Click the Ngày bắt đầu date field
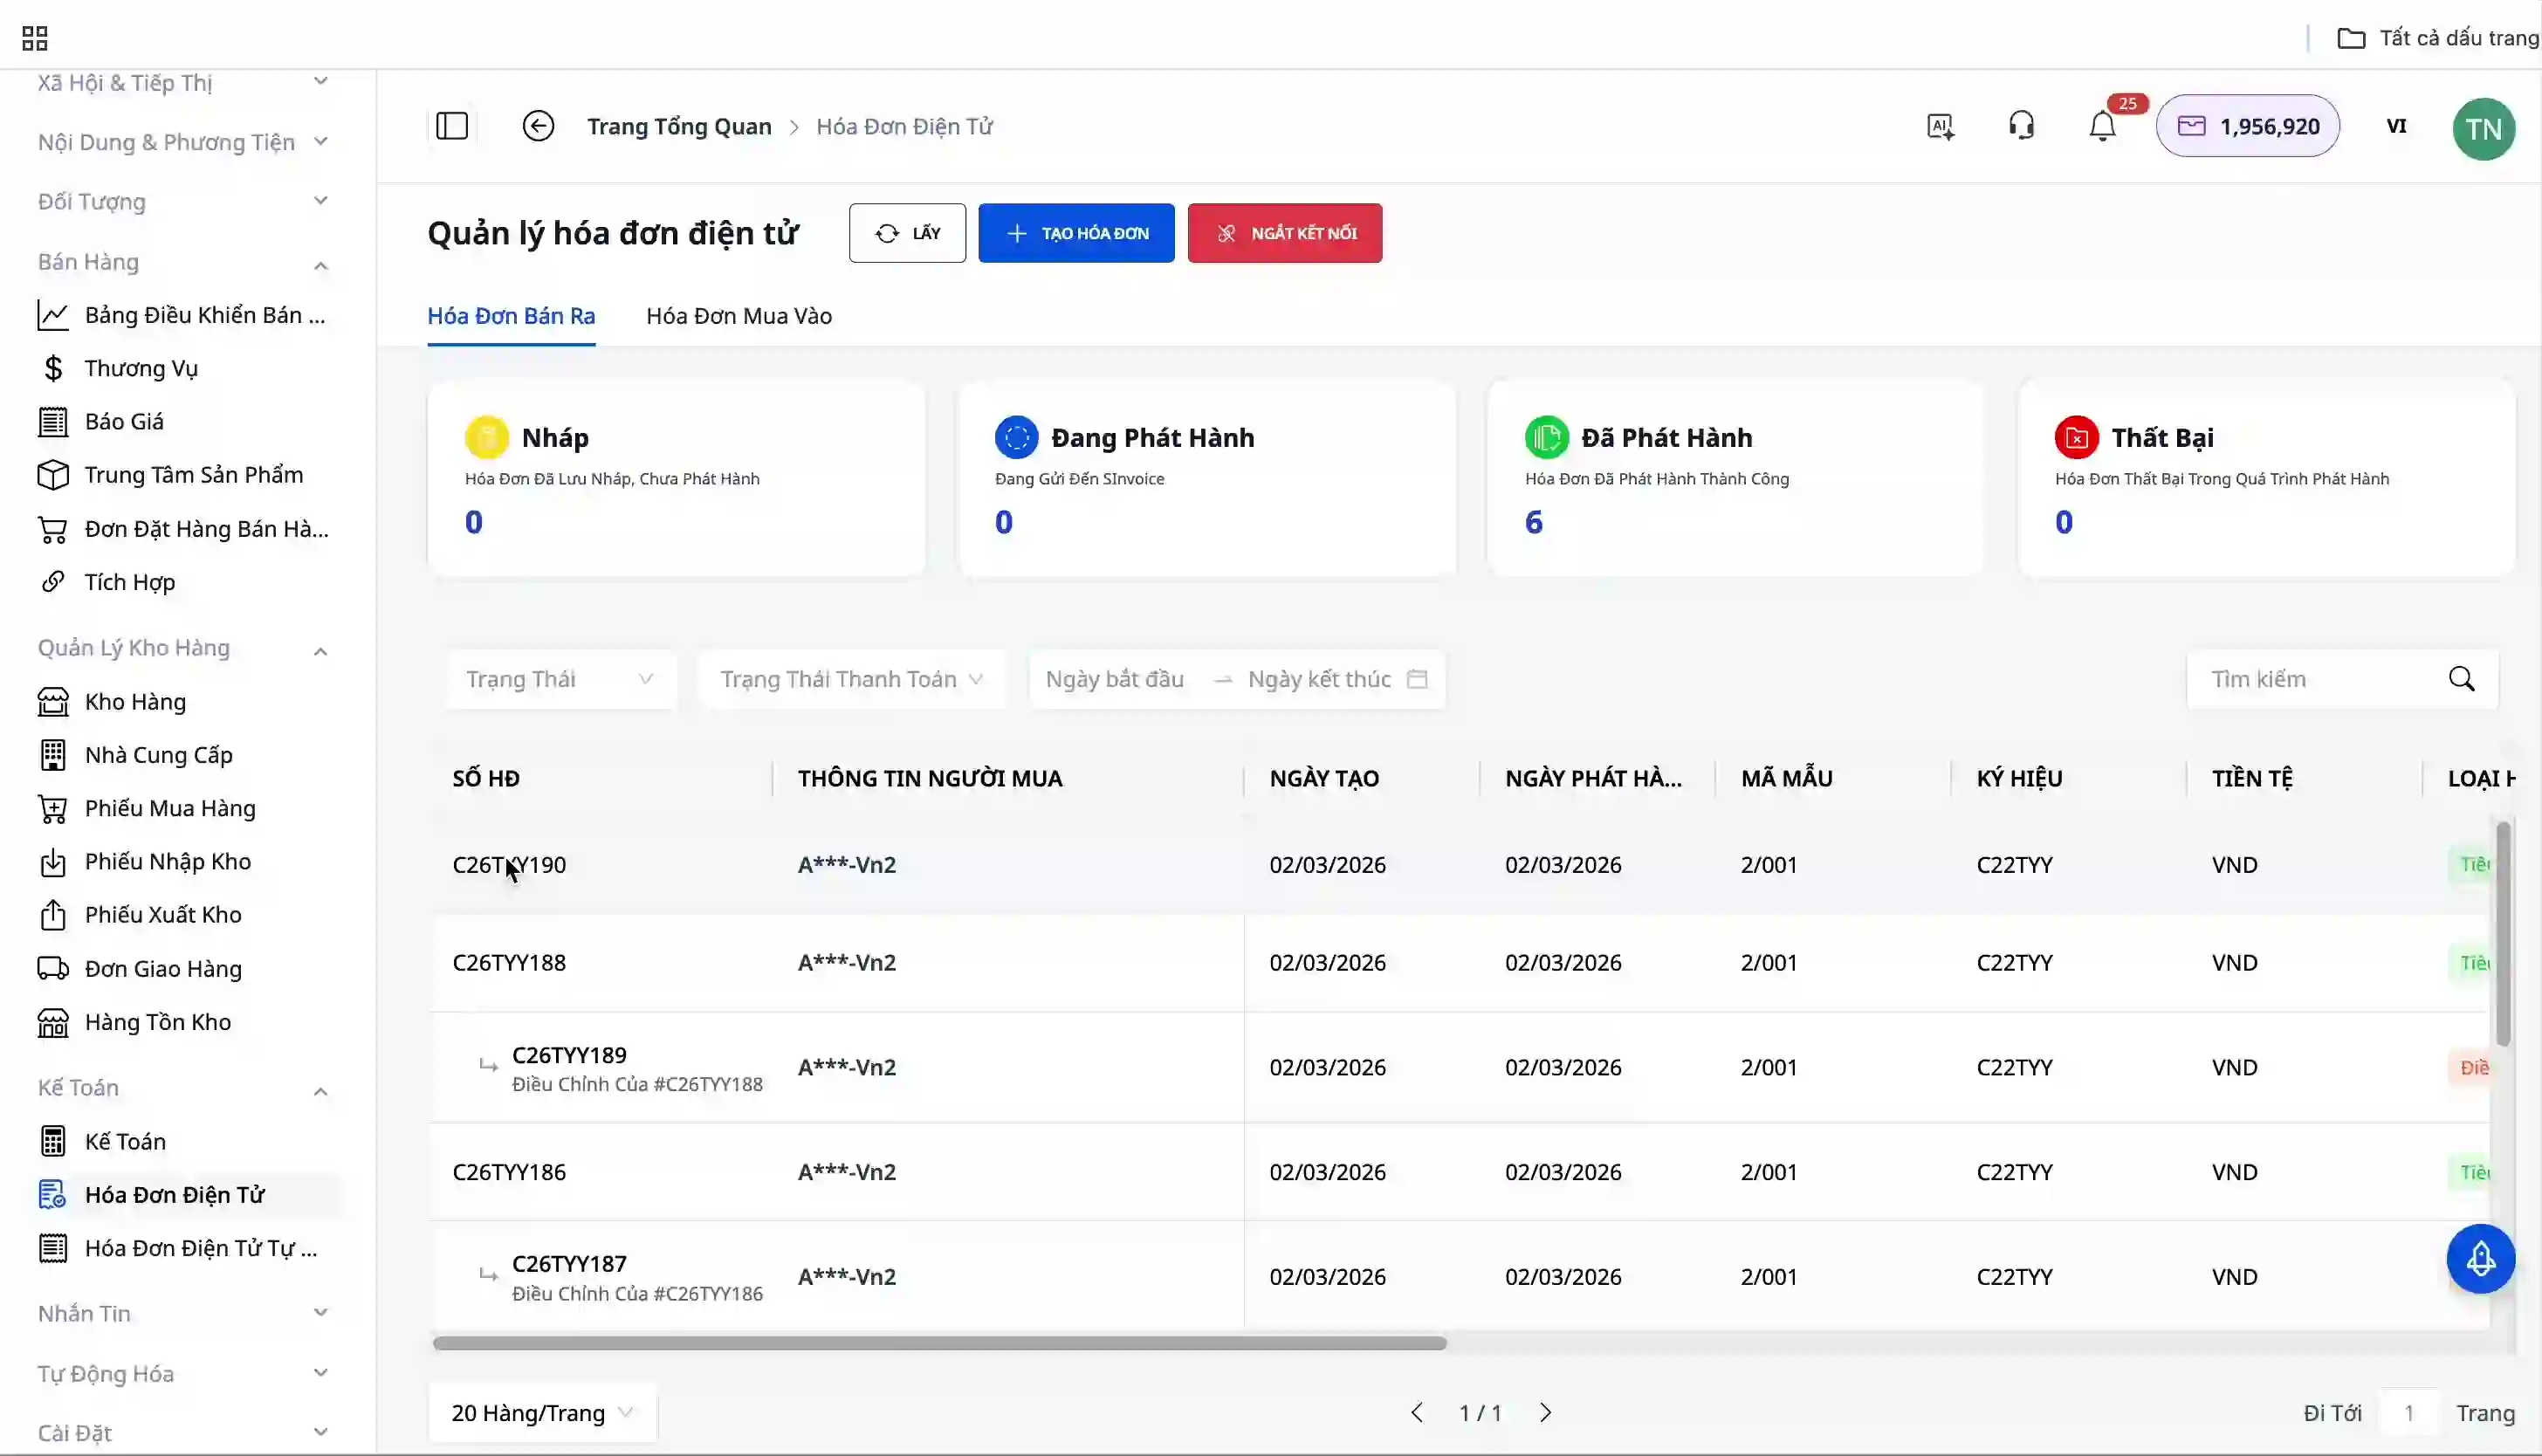The width and height of the screenshot is (2542, 1456). [x=1114, y=679]
